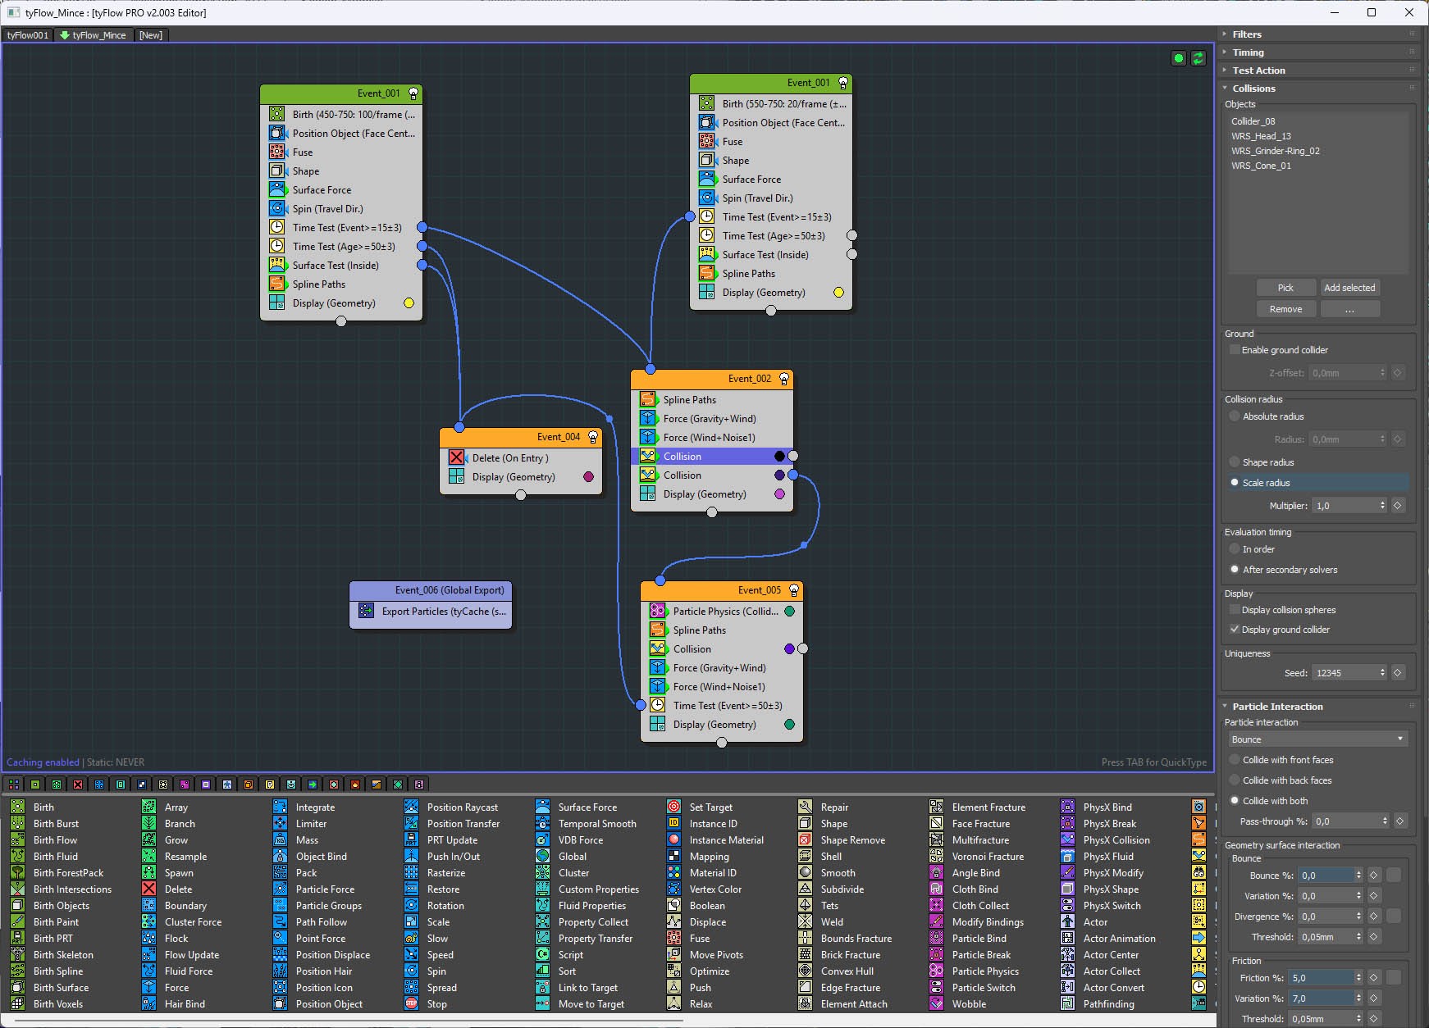Toggle Display collision spheres checkbox

[x=1235, y=610]
